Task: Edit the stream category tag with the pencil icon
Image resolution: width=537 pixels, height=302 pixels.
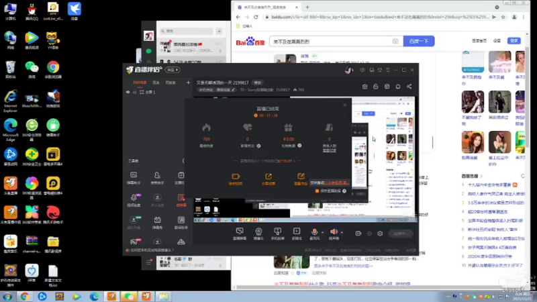Action: 233,90
